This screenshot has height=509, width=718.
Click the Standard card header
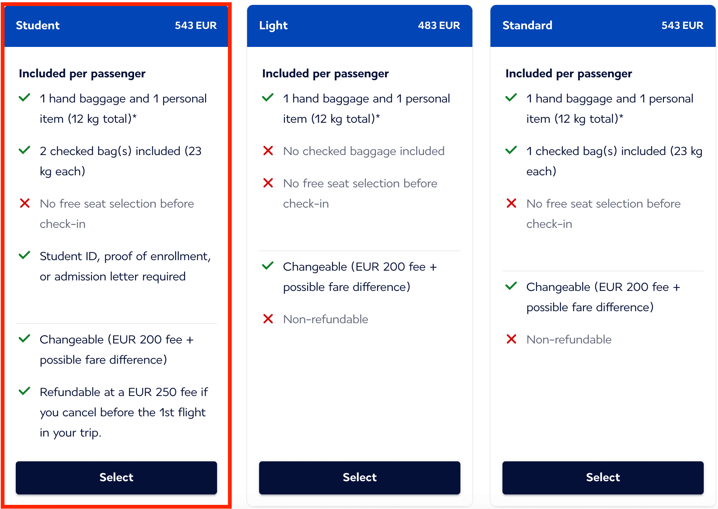pyautogui.click(x=603, y=26)
